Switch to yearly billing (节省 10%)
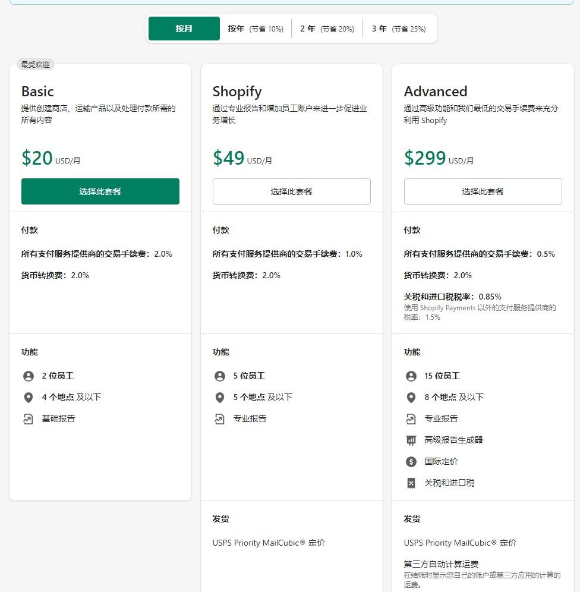 pos(256,29)
